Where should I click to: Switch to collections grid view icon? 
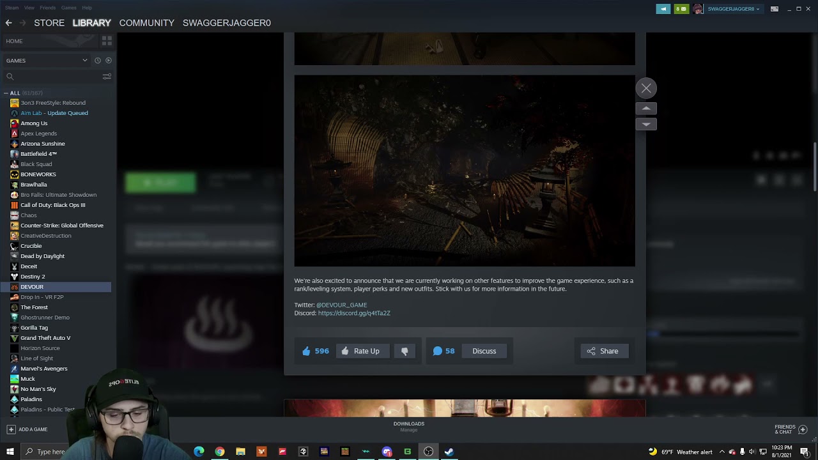[x=107, y=41]
